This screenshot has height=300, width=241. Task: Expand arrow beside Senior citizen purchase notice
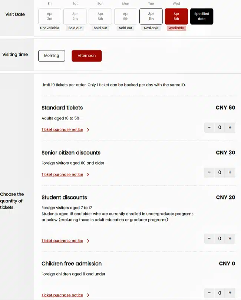pyautogui.click(x=88, y=175)
